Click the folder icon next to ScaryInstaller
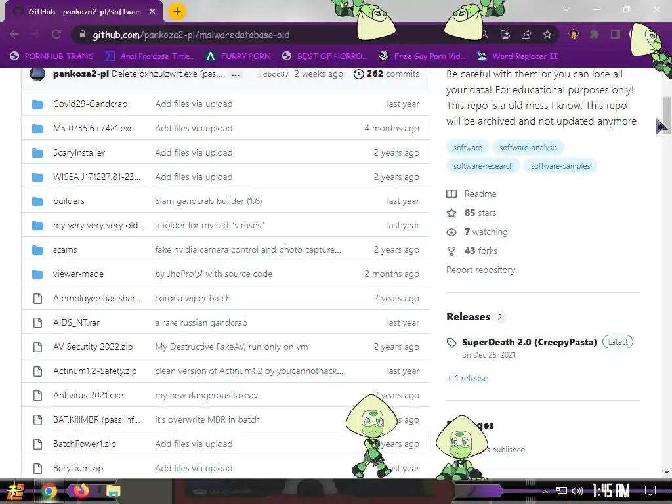This screenshot has height=504, width=672. tap(37, 152)
